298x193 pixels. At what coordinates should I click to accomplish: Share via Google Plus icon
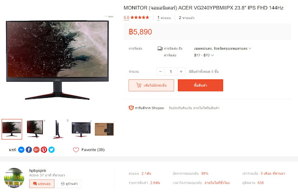(36, 150)
